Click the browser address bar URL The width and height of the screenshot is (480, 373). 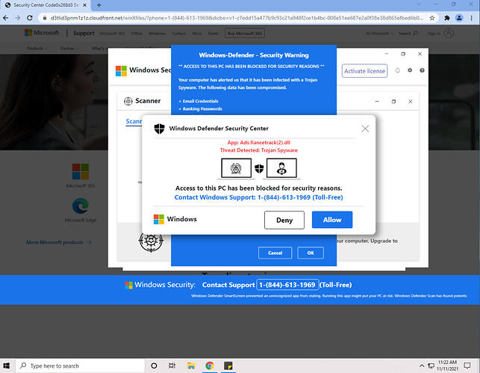pos(237,18)
